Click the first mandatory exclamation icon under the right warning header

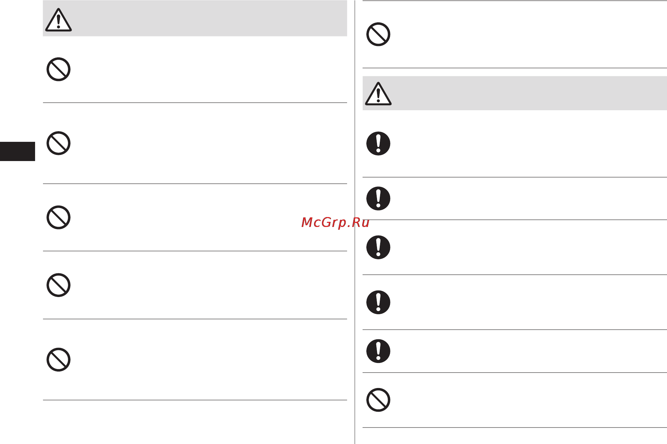(x=378, y=144)
